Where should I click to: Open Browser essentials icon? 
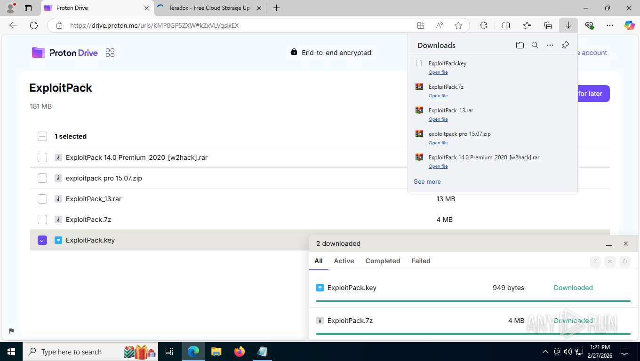[589, 25]
